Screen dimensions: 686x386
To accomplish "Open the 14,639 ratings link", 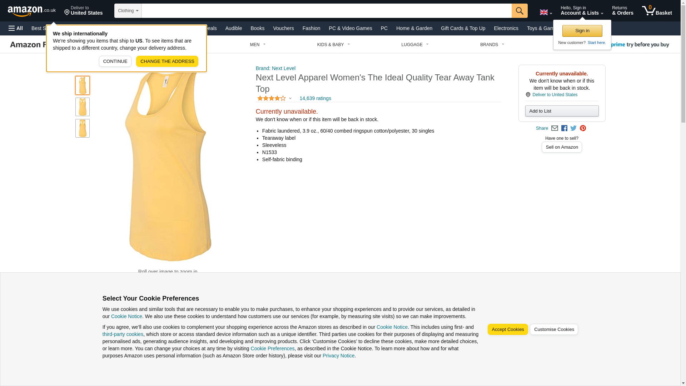I will tap(315, 98).
